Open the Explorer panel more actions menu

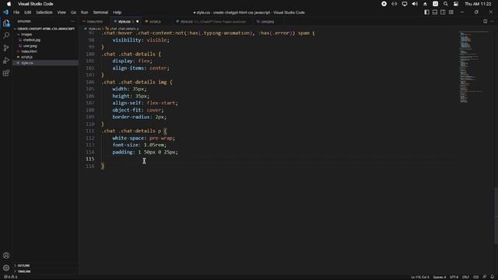(x=72, y=21)
